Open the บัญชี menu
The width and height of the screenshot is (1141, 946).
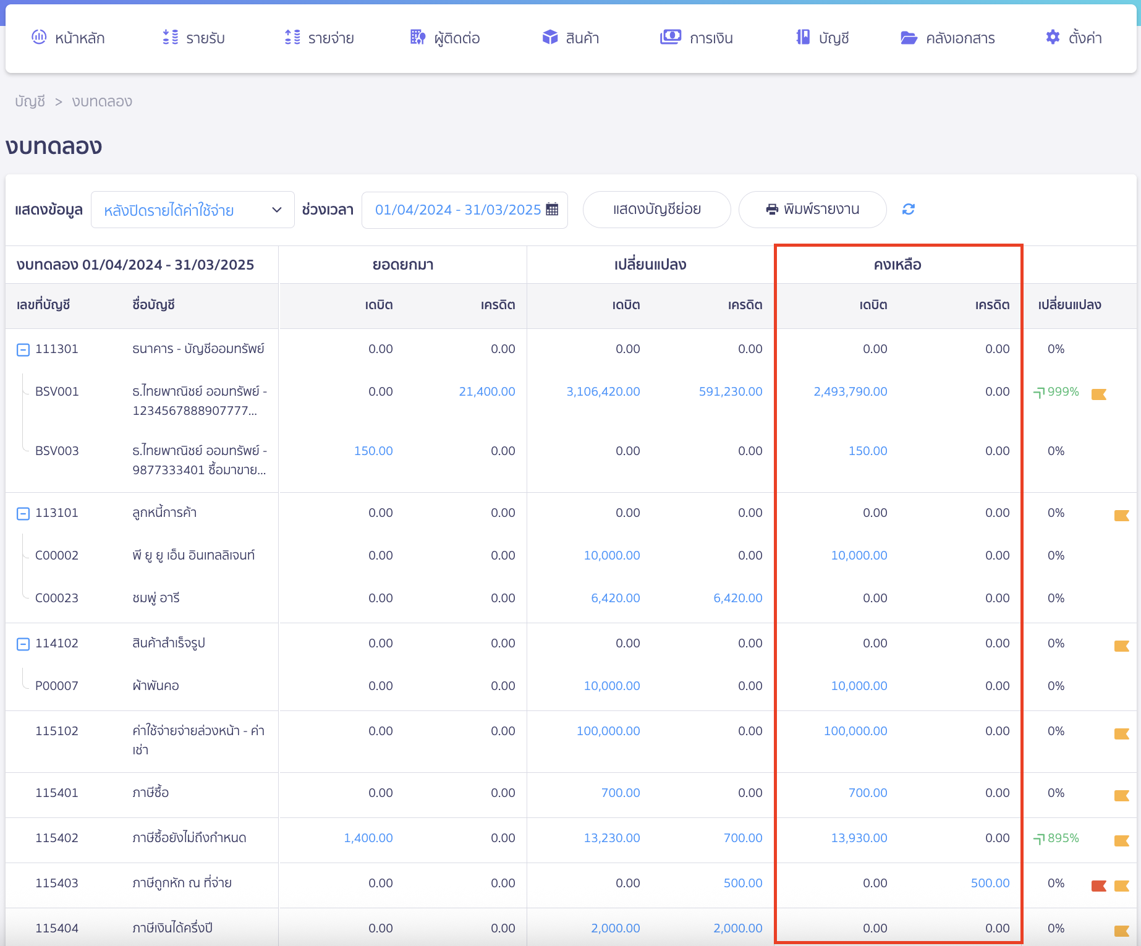(x=822, y=38)
